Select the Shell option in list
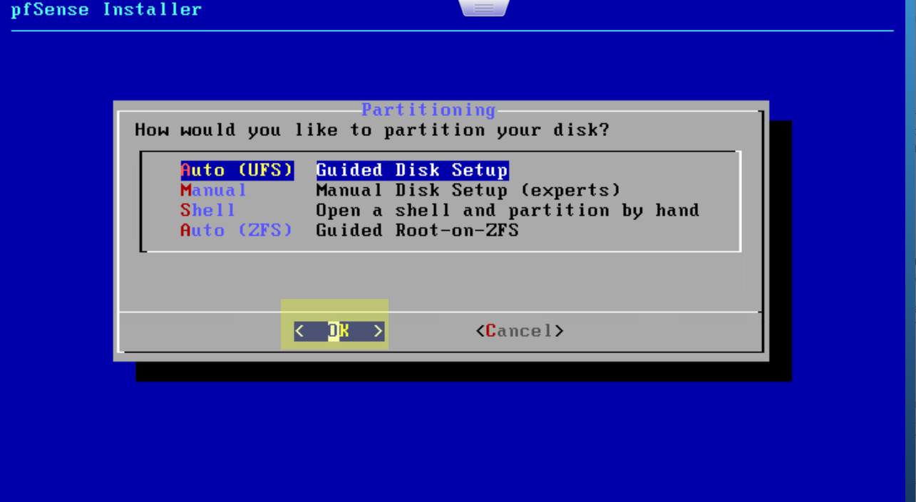 (207, 210)
